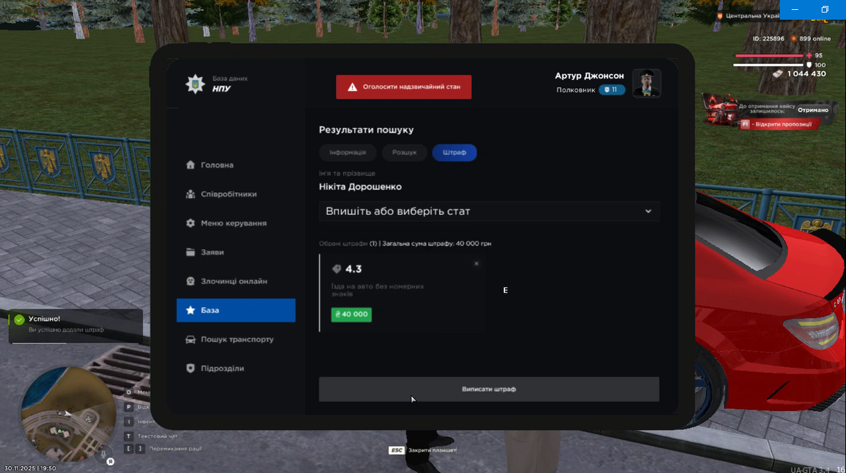Click Виписати штраф button

click(x=489, y=389)
